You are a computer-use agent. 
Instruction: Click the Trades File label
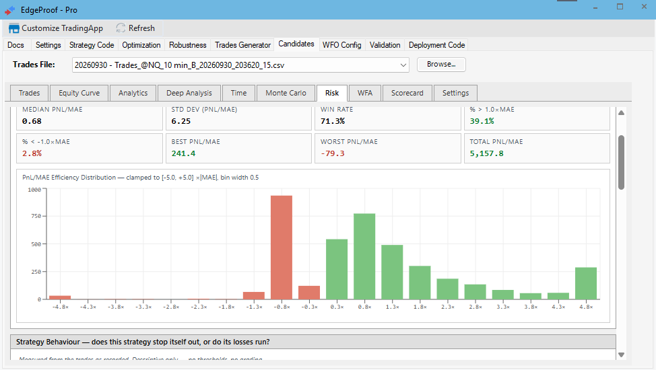(x=34, y=65)
